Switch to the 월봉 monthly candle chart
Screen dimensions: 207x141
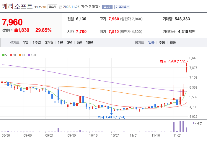click(172, 42)
